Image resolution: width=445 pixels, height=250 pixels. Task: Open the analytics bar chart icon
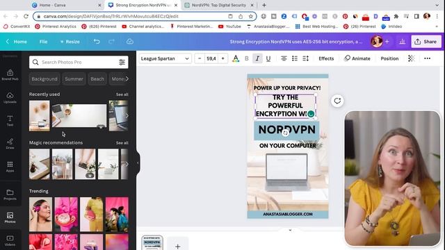tap(402, 42)
